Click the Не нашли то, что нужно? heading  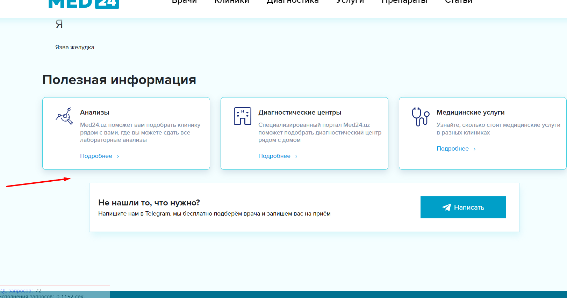[x=149, y=203]
